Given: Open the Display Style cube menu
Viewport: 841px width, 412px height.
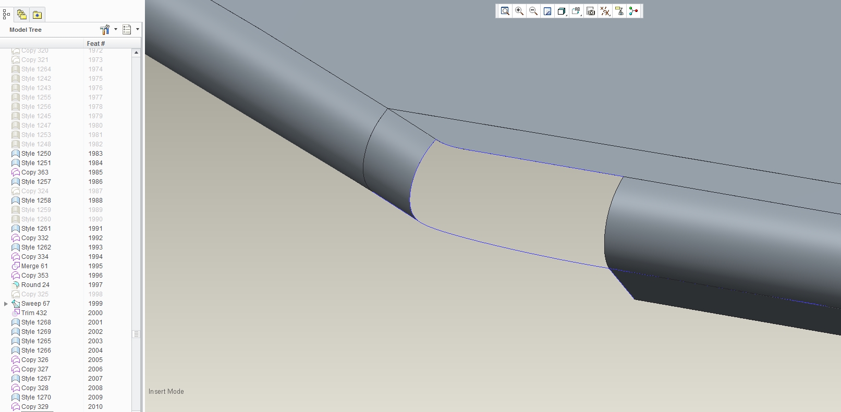Looking at the screenshot, I should click(x=562, y=11).
